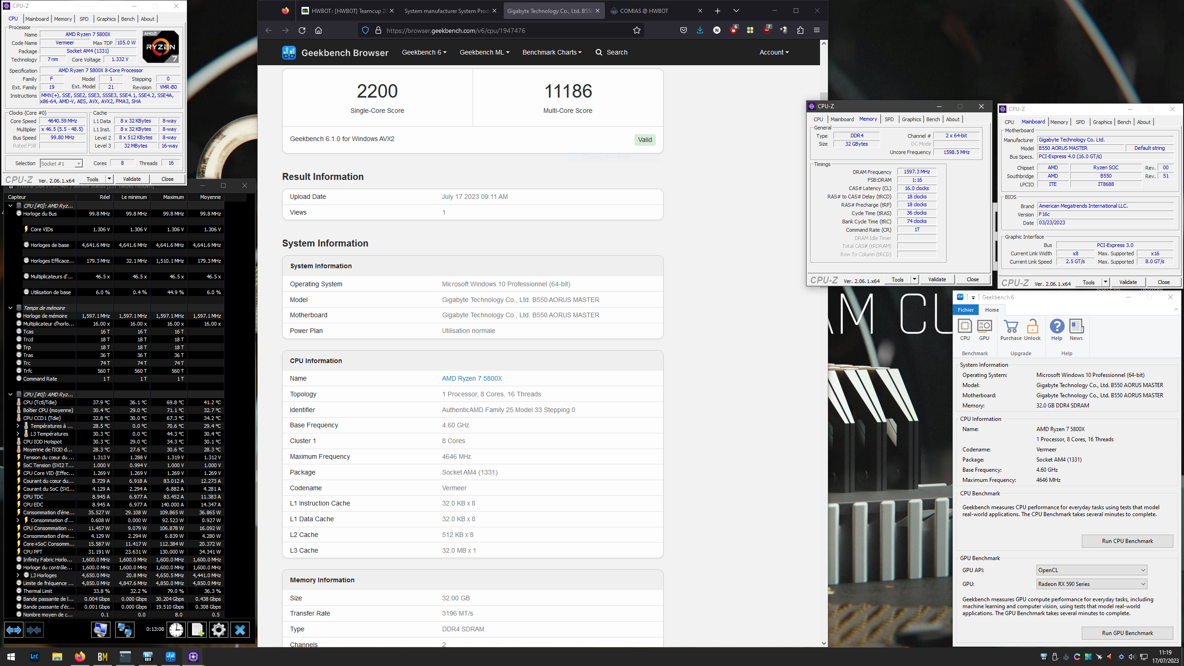Image resolution: width=1184 pixels, height=666 pixels.
Task: Click BM app icon in taskbar
Action: (102, 656)
